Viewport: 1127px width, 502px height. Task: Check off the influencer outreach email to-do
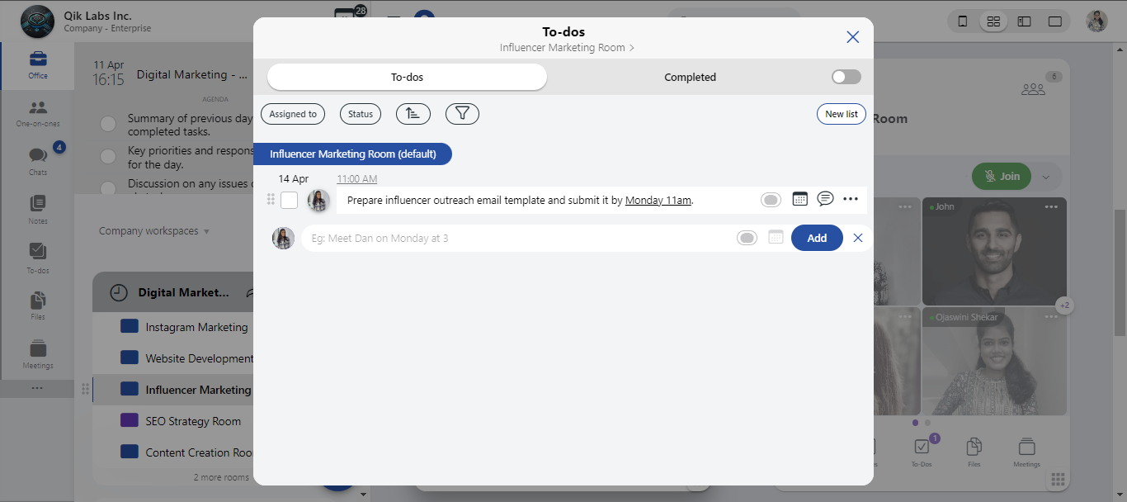289,200
